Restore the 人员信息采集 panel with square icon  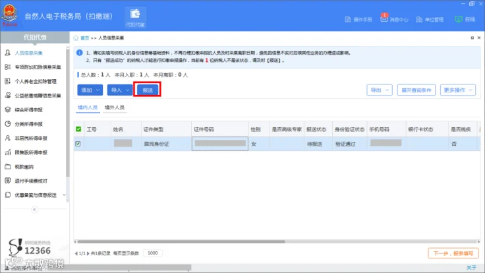pos(472,38)
